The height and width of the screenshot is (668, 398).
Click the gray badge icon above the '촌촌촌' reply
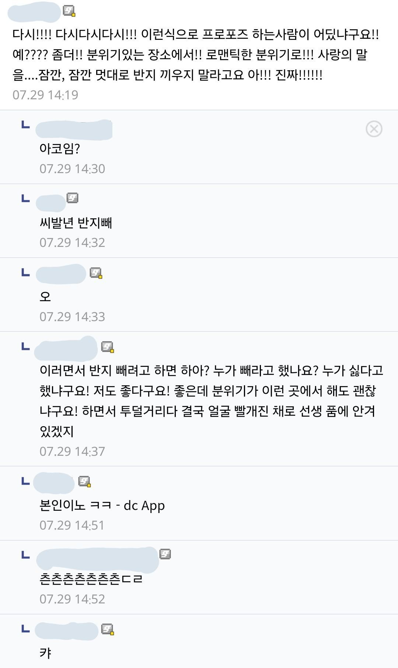(165, 554)
